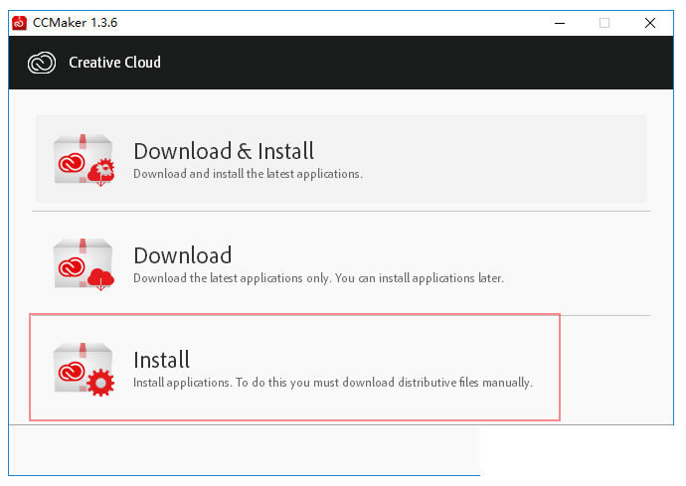Click the Download package cloud icon
This screenshot has height=486, width=686.
click(84, 264)
